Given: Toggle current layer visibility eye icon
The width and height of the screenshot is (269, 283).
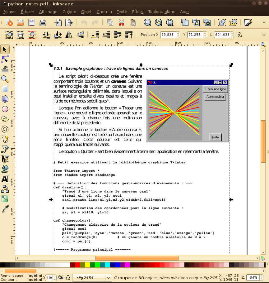Looking at the screenshot, I should point(61,277).
